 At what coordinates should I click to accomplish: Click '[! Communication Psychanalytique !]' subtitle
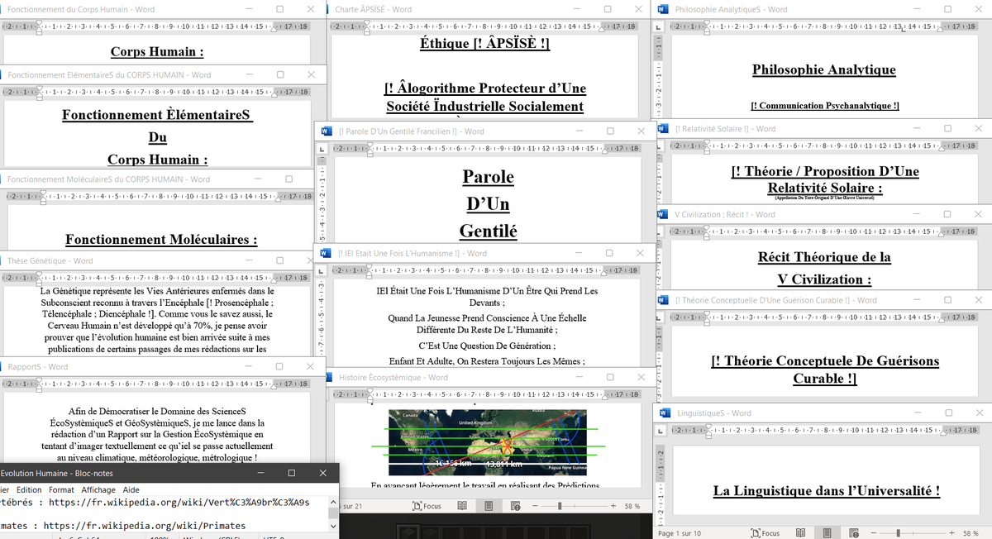(824, 106)
